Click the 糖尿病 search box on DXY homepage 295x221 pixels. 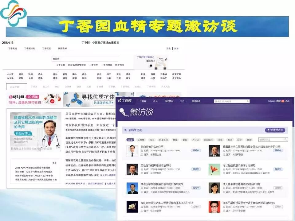[85, 59]
